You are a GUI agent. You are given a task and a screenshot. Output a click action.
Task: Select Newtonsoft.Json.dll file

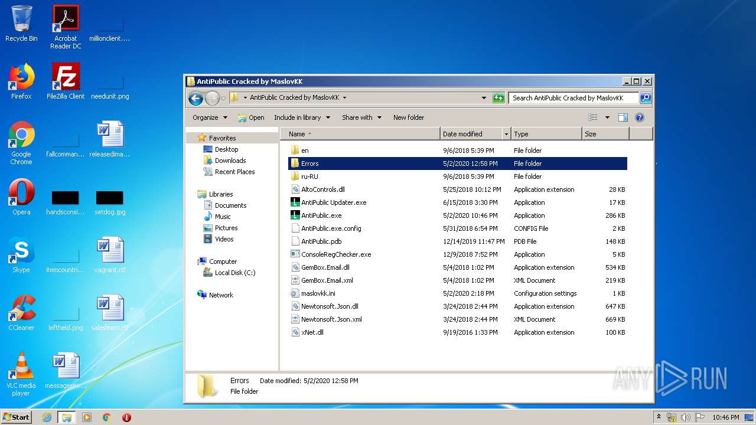(x=330, y=306)
